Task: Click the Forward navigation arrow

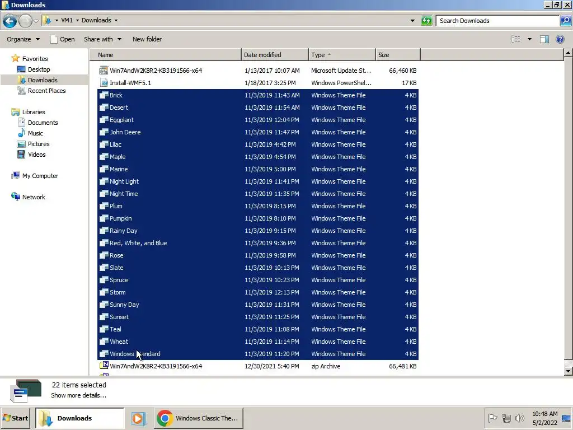Action: pyautogui.click(x=25, y=21)
